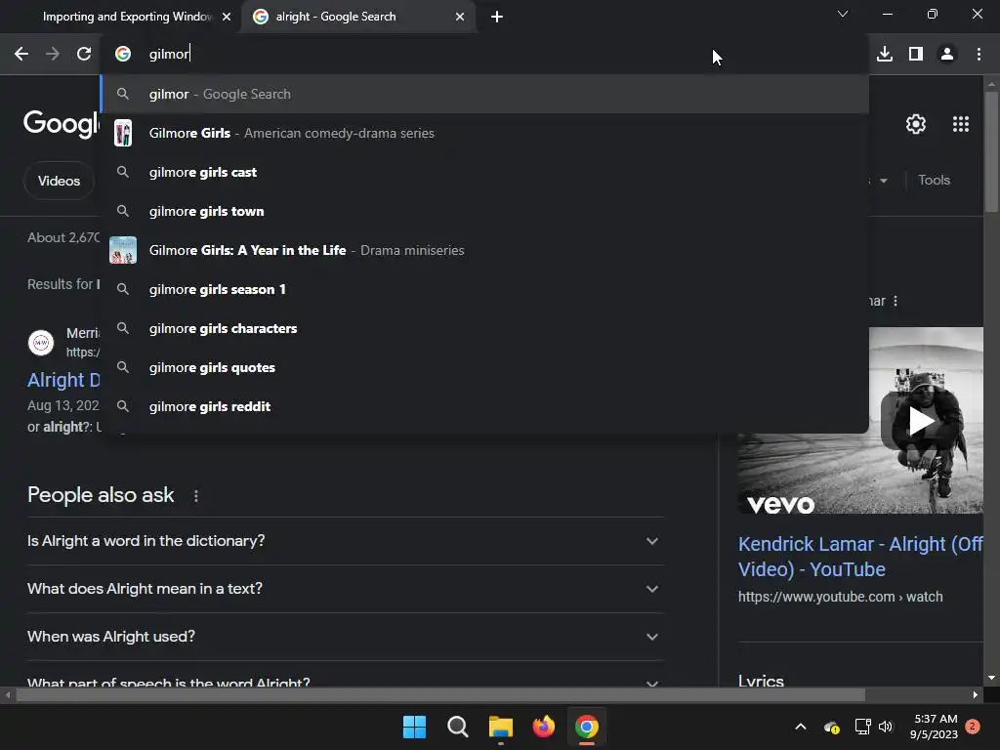The image size is (1000, 750).
Task: Open 'People also ask' more options
Action: [195, 496]
